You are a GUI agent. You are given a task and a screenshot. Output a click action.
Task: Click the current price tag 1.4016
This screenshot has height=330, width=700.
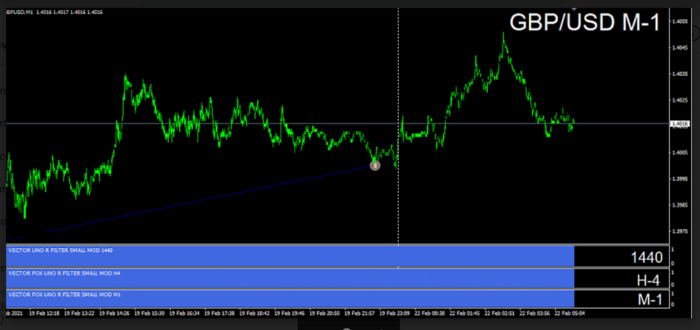coord(680,124)
